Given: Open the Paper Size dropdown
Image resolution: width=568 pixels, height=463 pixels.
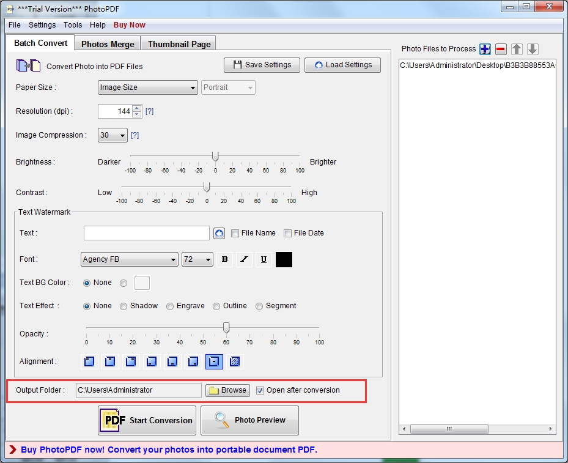Looking at the screenshot, I should (147, 87).
